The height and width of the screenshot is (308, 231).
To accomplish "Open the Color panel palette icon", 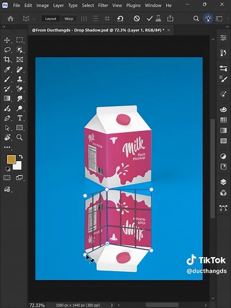I will pos(223,109).
